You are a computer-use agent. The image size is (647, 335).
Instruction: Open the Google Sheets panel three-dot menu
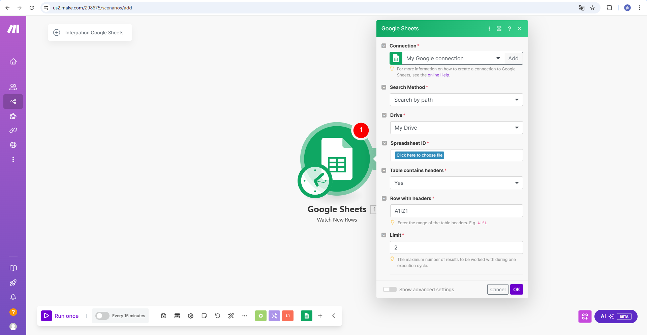click(489, 29)
